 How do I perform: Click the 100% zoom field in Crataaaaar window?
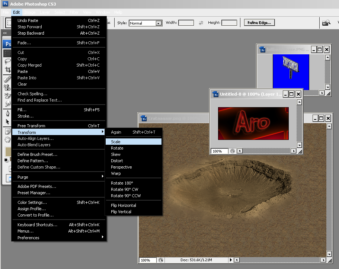[x=148, y=260]
